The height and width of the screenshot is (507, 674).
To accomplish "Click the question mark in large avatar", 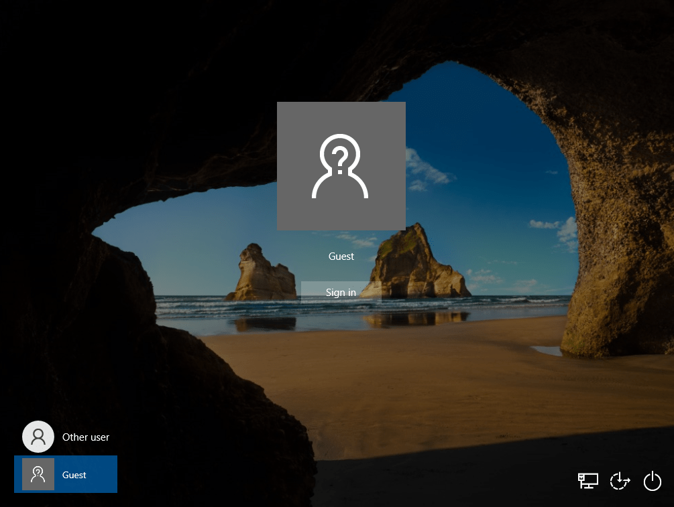I will (x=340, y=158).
